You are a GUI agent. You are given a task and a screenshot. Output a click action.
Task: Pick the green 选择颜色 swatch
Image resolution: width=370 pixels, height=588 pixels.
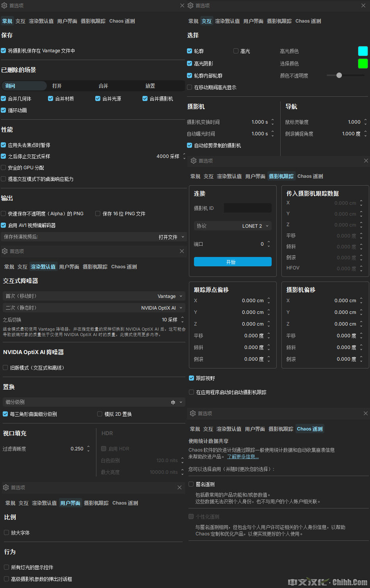coord(363,64)
